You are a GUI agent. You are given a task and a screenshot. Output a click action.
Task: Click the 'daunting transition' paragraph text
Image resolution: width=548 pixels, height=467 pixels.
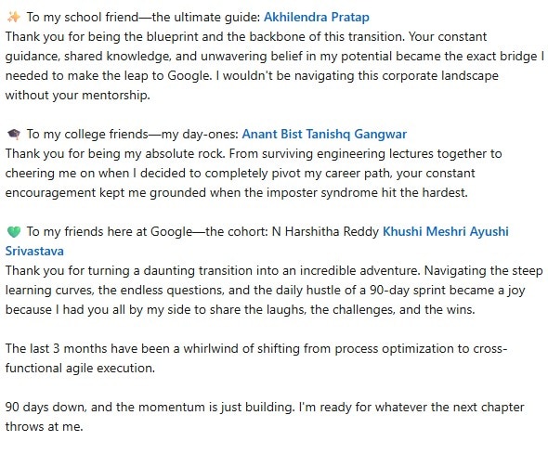click(274, 291)
